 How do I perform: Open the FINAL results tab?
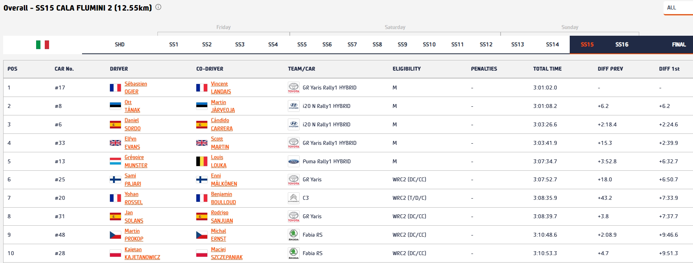(x=678, y=45)
